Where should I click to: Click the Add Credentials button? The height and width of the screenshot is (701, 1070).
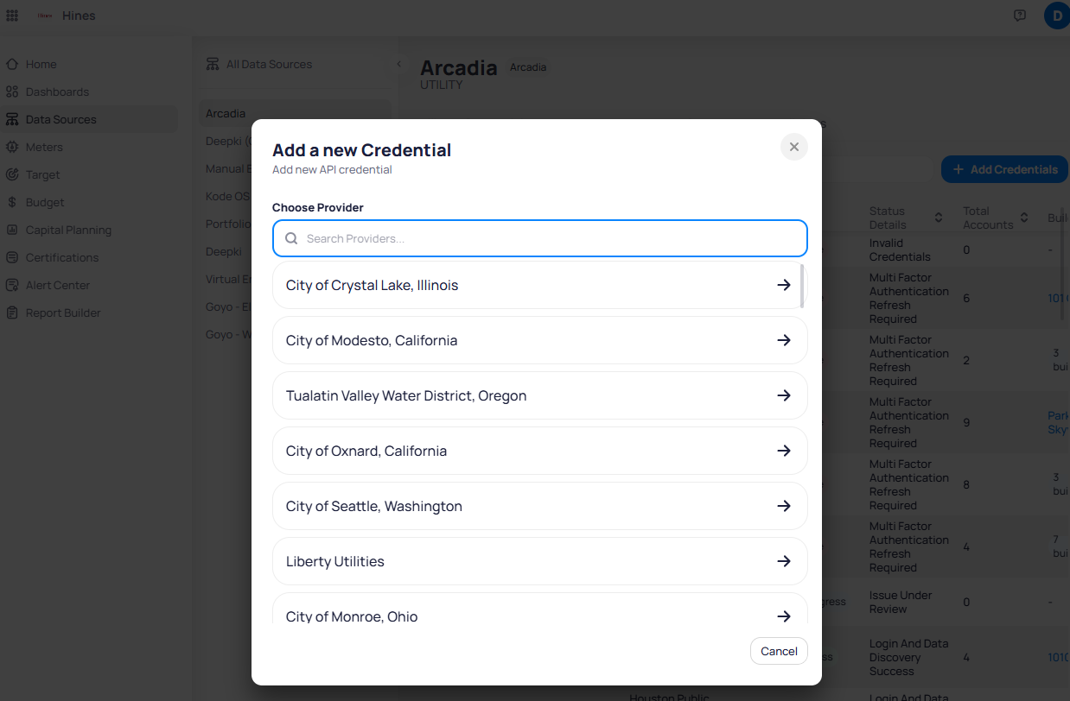click(1004, 169)
